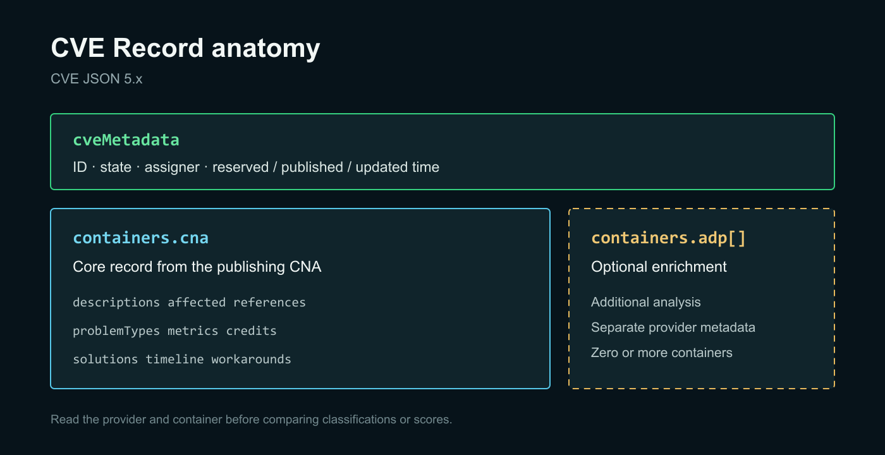The height and width of the screenshot is (455, 885).
Task: Select the solutions field name
Action: click(x=106, y=360)
